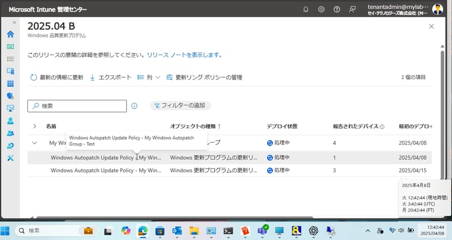The image size is (452, 240).
Task: Open Task View on the taskbar
Action: [x=108, y=230]
